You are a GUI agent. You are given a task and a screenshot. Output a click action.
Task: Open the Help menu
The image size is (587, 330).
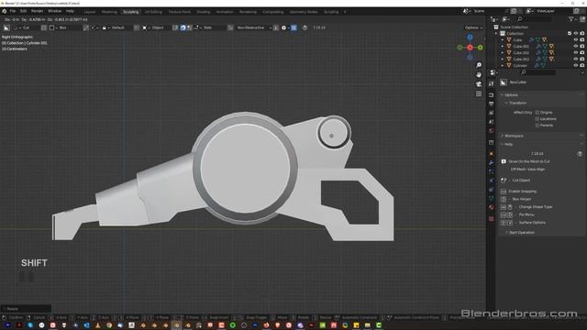pos(70,11)
